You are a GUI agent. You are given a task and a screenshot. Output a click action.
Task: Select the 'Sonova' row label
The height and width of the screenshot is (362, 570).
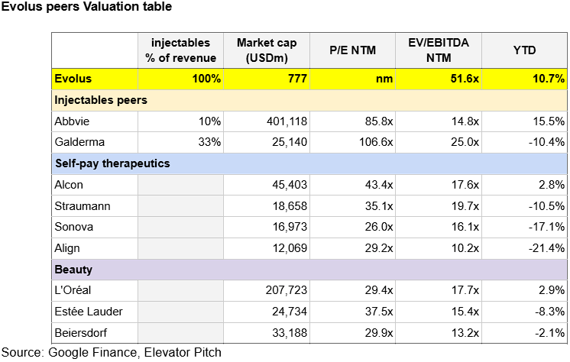[74, 227]
